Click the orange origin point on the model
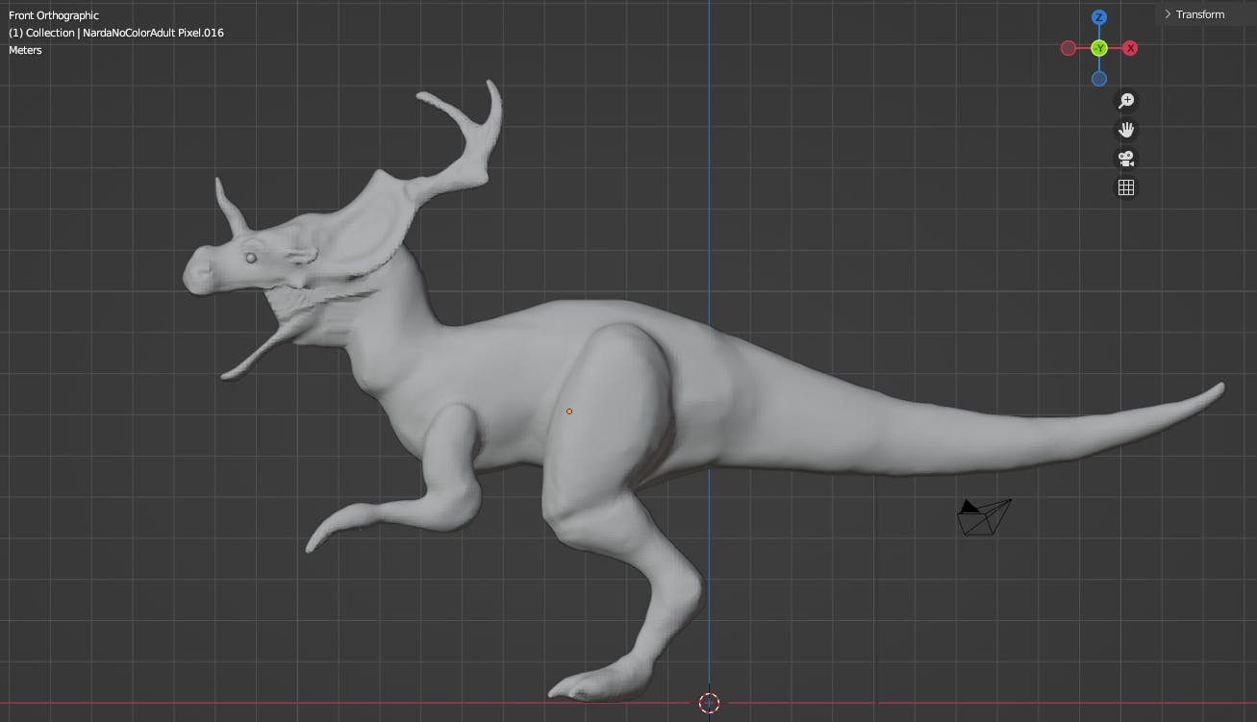This screenshot has width=1257, height=722. [569, 411]
